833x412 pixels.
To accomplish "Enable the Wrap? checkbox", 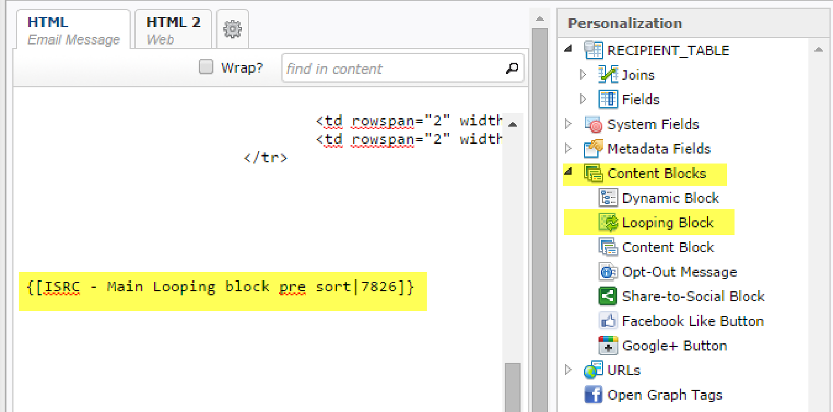I will (206, 67).
